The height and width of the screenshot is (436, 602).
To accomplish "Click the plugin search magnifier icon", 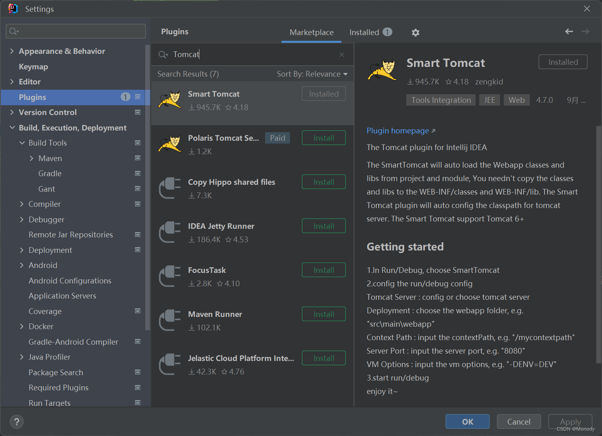I will pos(163,55).
